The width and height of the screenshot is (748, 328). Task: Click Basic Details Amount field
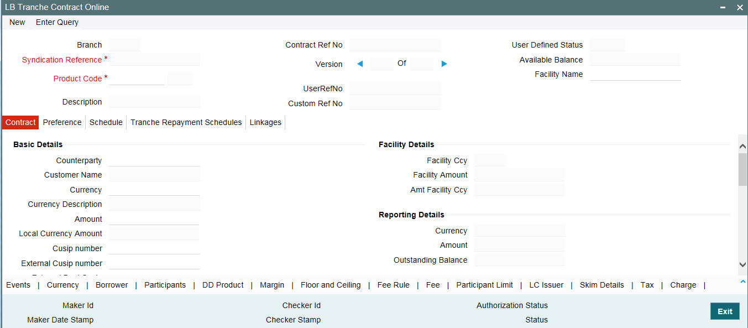[154, 219]
